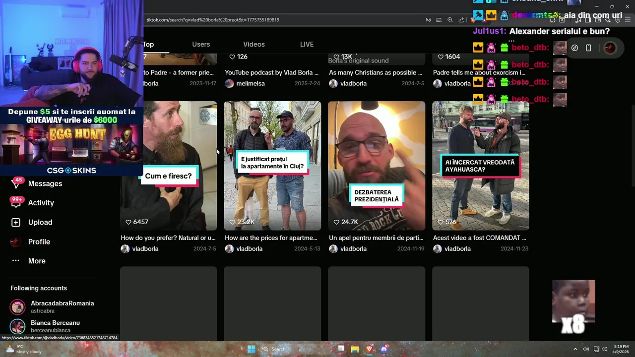
Task: Click the Brave zoom magnifier icon in address bar
Action: pos(450,20)
